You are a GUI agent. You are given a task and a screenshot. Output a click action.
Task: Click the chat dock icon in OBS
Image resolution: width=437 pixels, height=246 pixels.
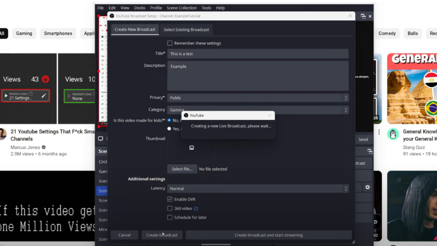click(101, 138)
